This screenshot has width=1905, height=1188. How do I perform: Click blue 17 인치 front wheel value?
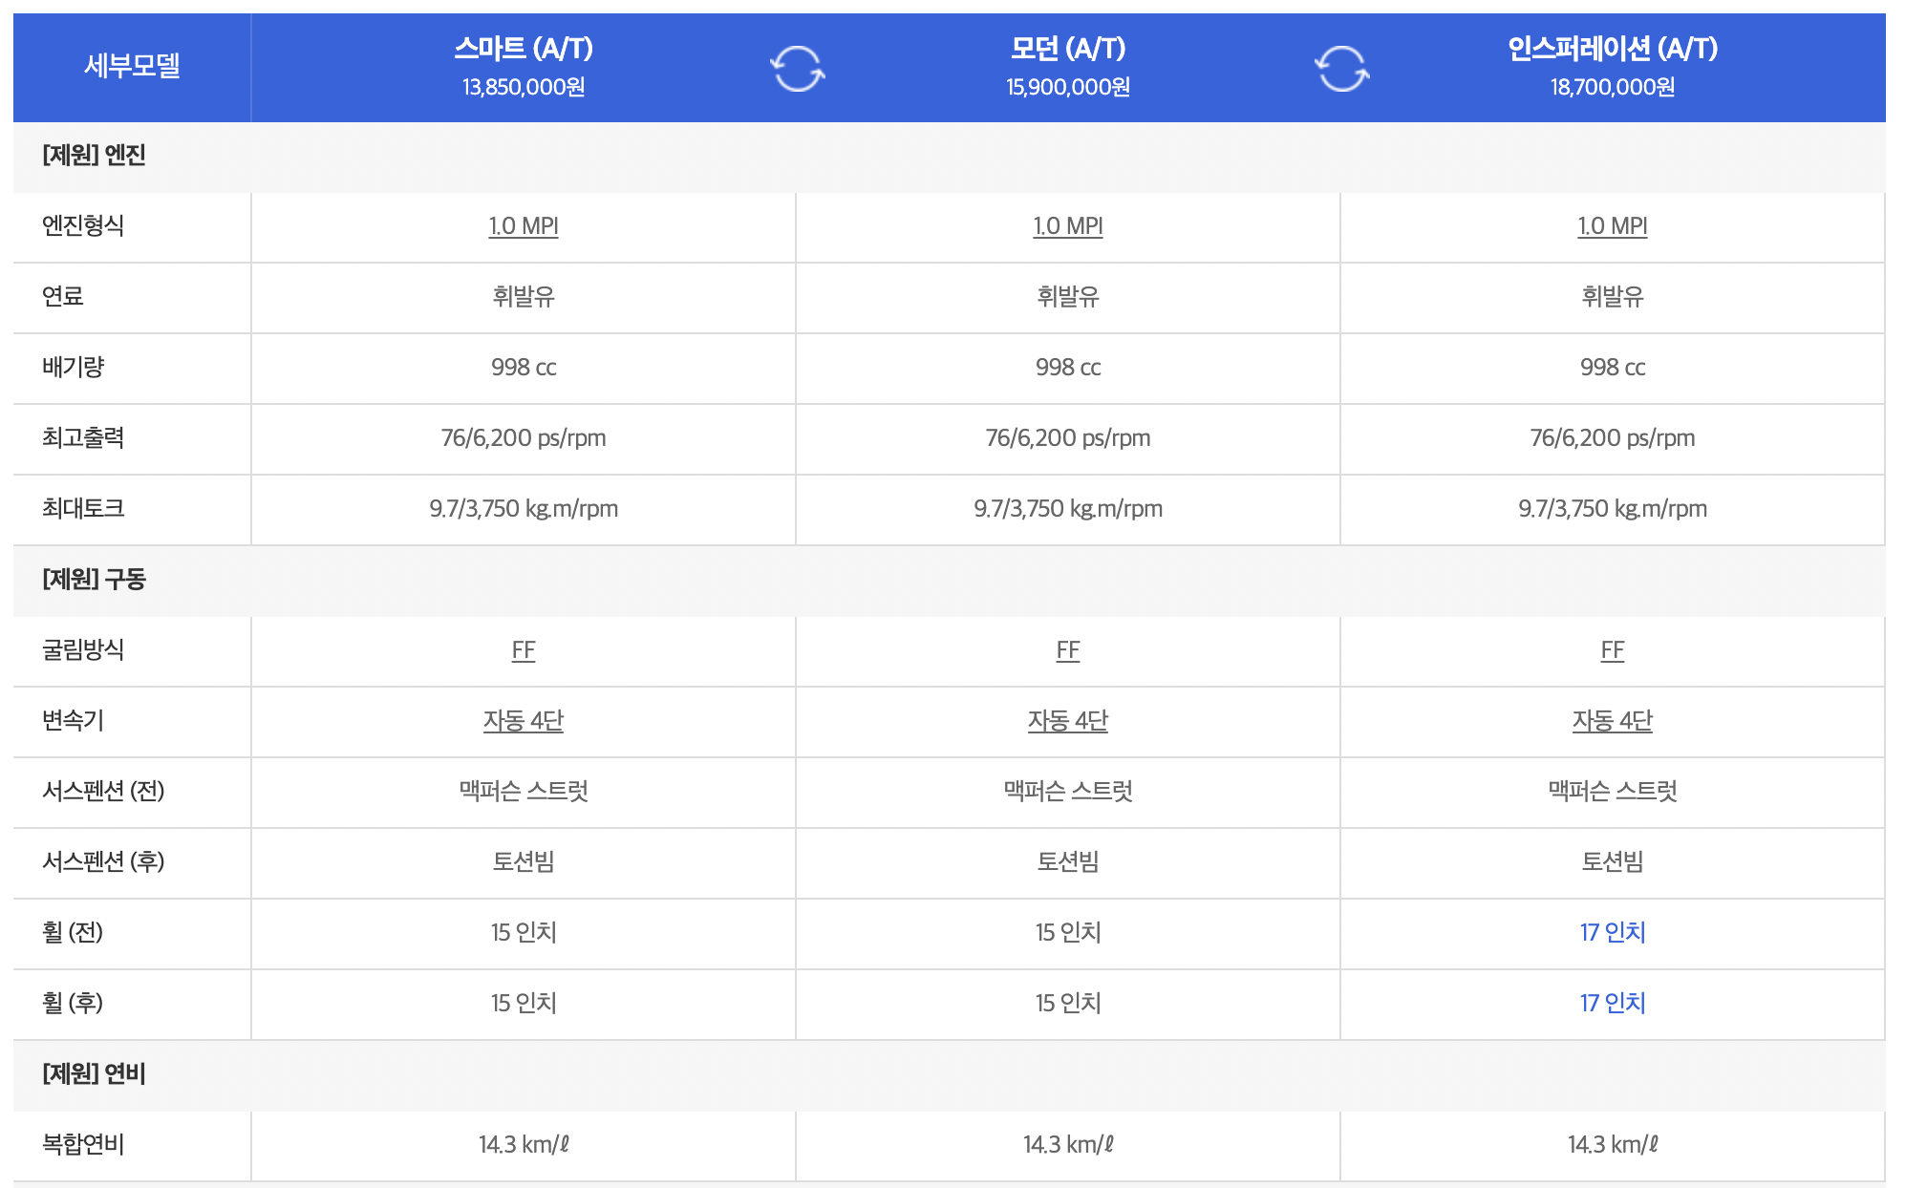point(1613,933)
